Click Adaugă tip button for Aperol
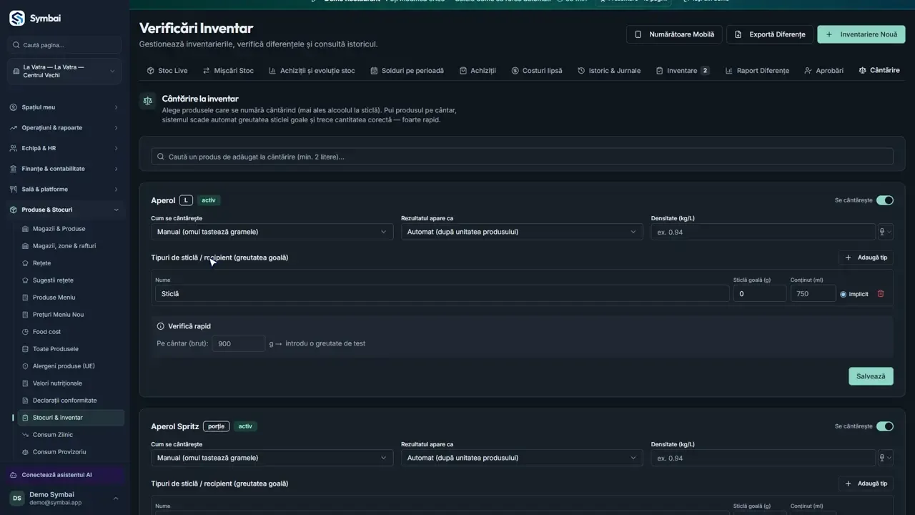915x515 pixels. (x=866, y=257)
